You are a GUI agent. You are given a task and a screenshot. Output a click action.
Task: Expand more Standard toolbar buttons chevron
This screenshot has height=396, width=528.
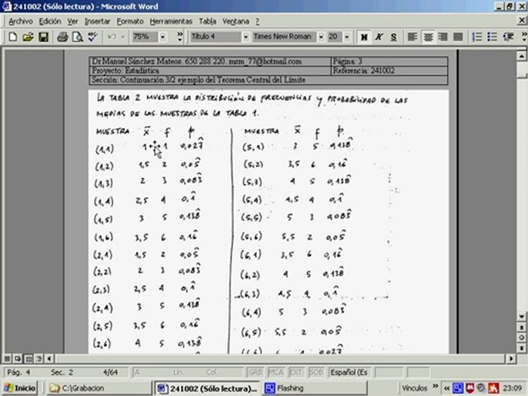pyautogui.click(x=180, y=36)
